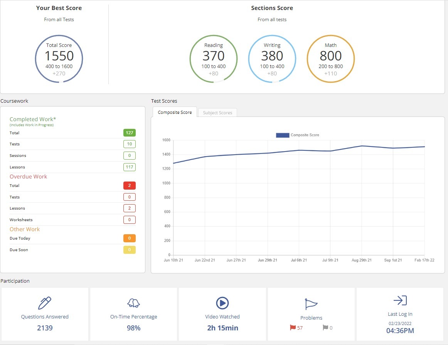
Task: Open the completed Lessons count 117
Action: pyautogui.click(x=129, y=167)
